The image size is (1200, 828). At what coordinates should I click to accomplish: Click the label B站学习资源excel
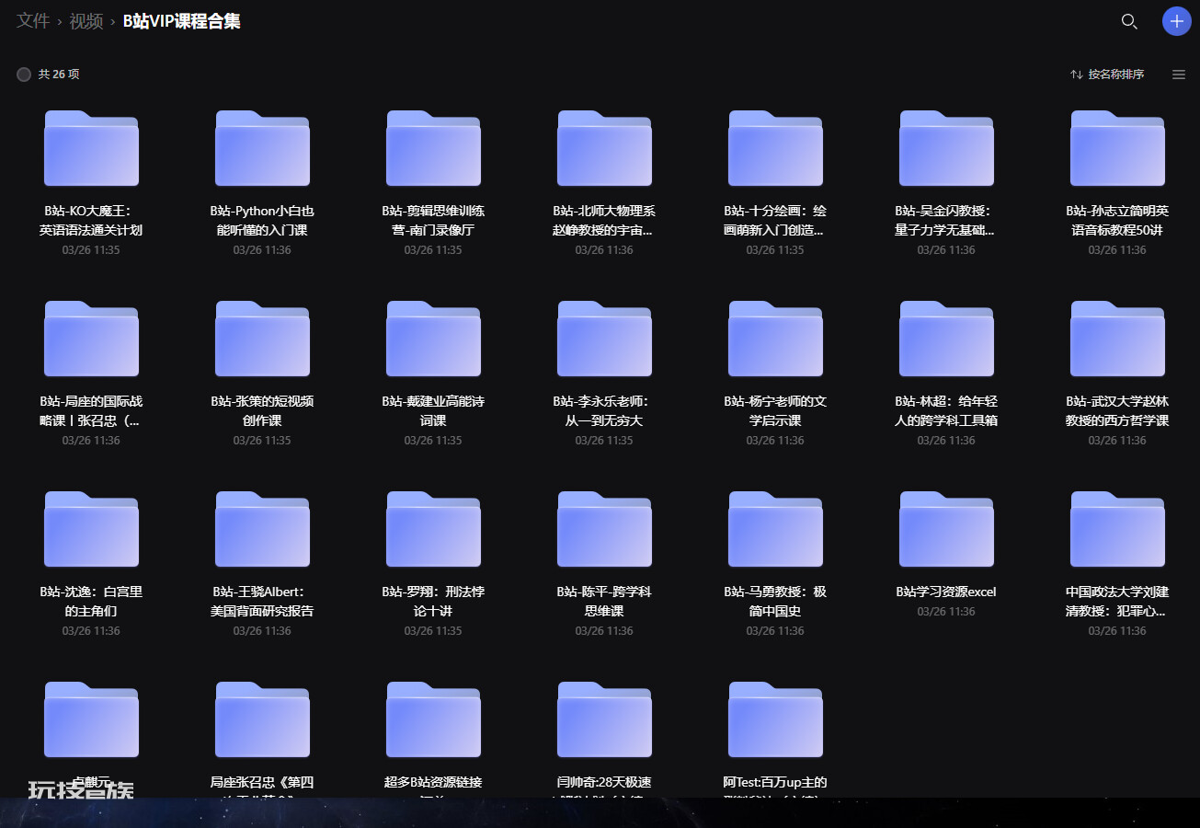(946, 592)
